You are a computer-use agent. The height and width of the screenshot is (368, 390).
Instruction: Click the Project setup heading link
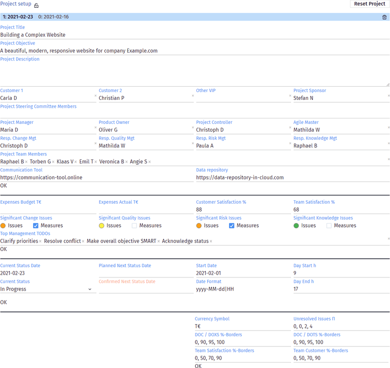[x=16, y=4]
